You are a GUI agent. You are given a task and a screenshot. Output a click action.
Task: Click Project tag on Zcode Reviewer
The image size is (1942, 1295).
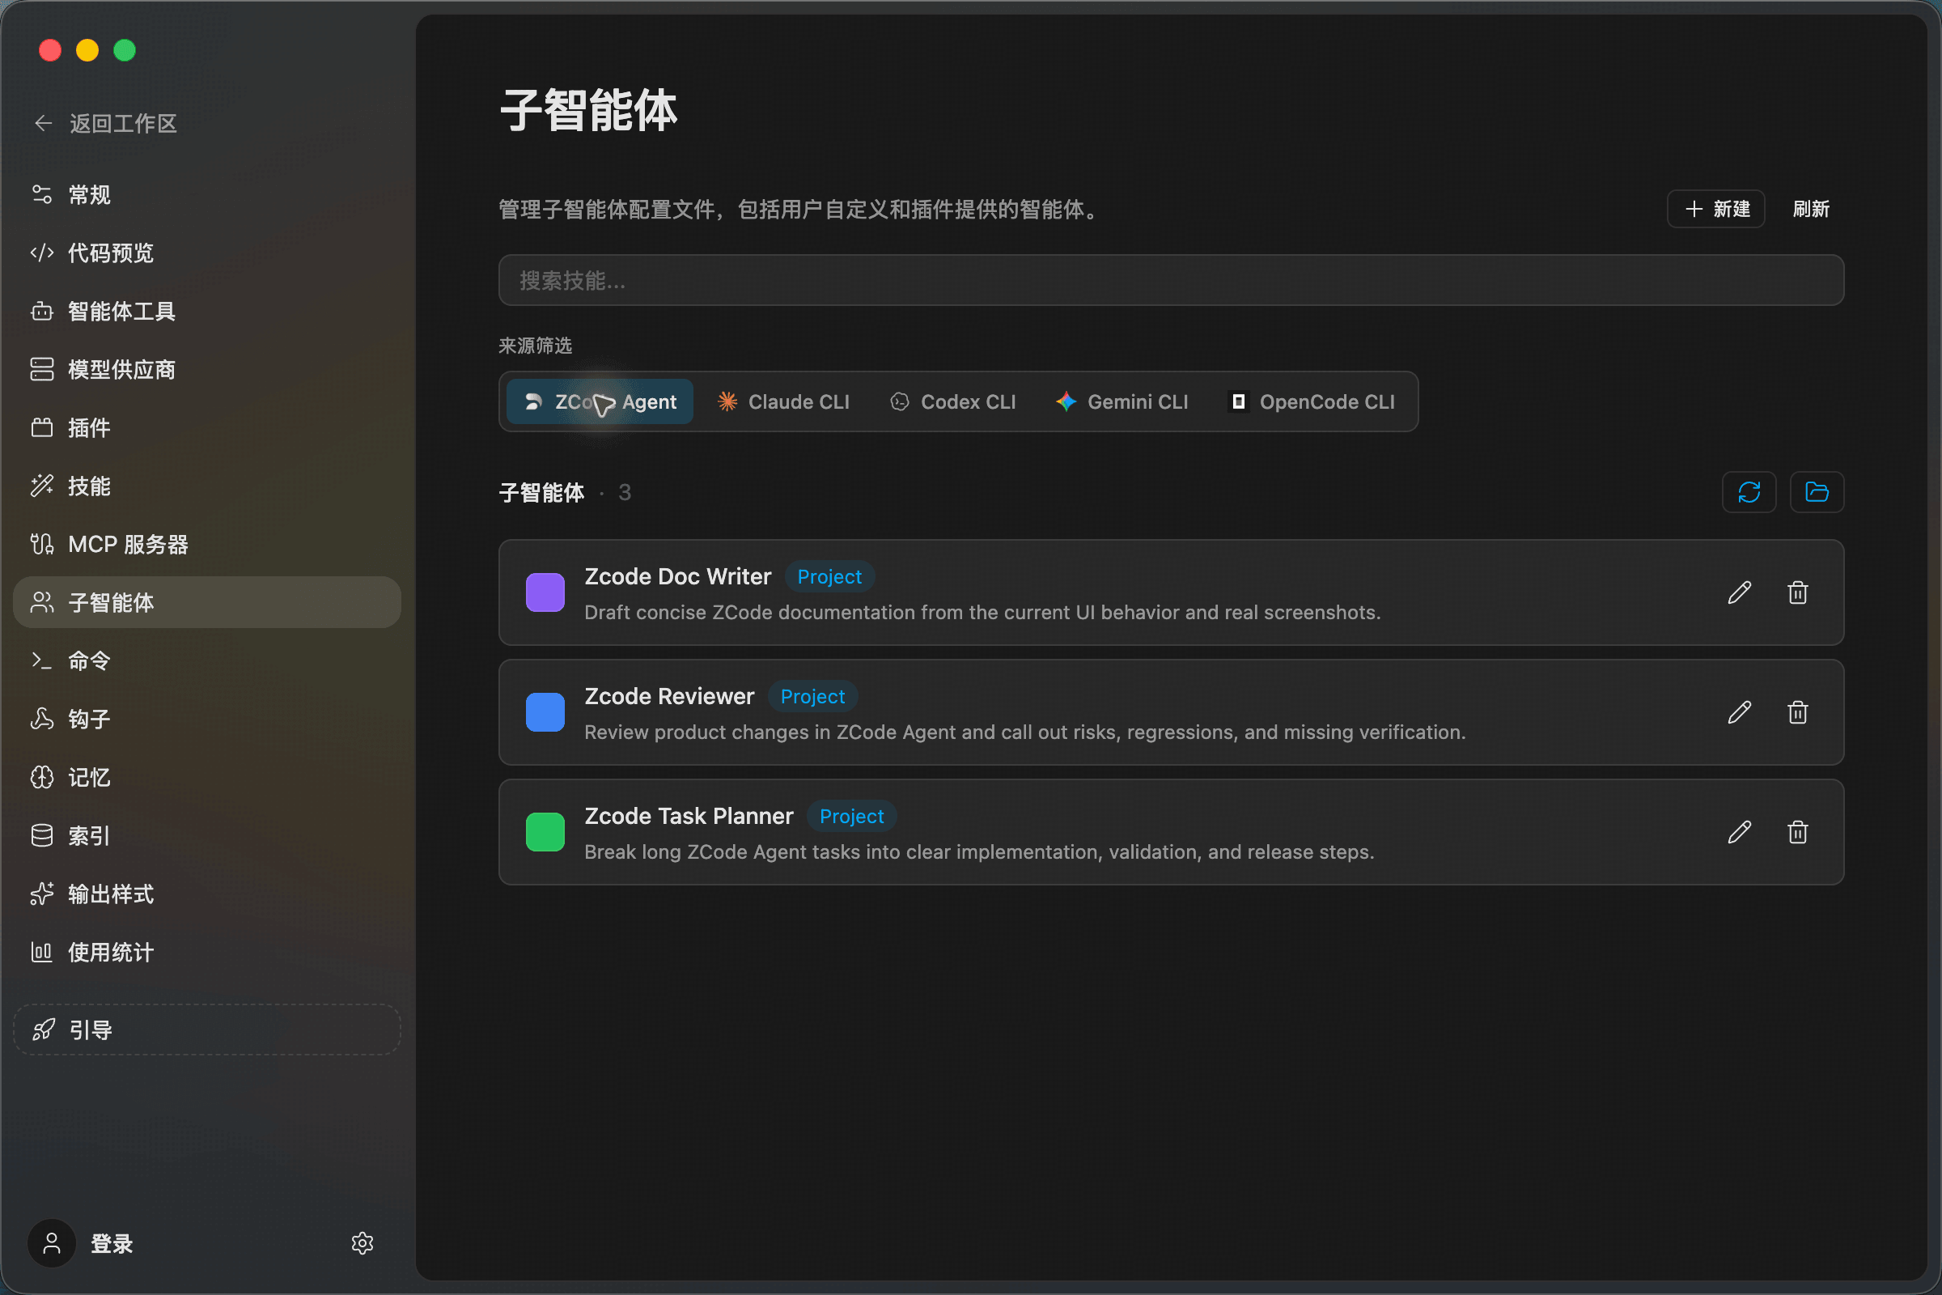[812, 696]
